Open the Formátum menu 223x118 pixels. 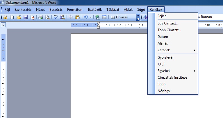(75, 10)
